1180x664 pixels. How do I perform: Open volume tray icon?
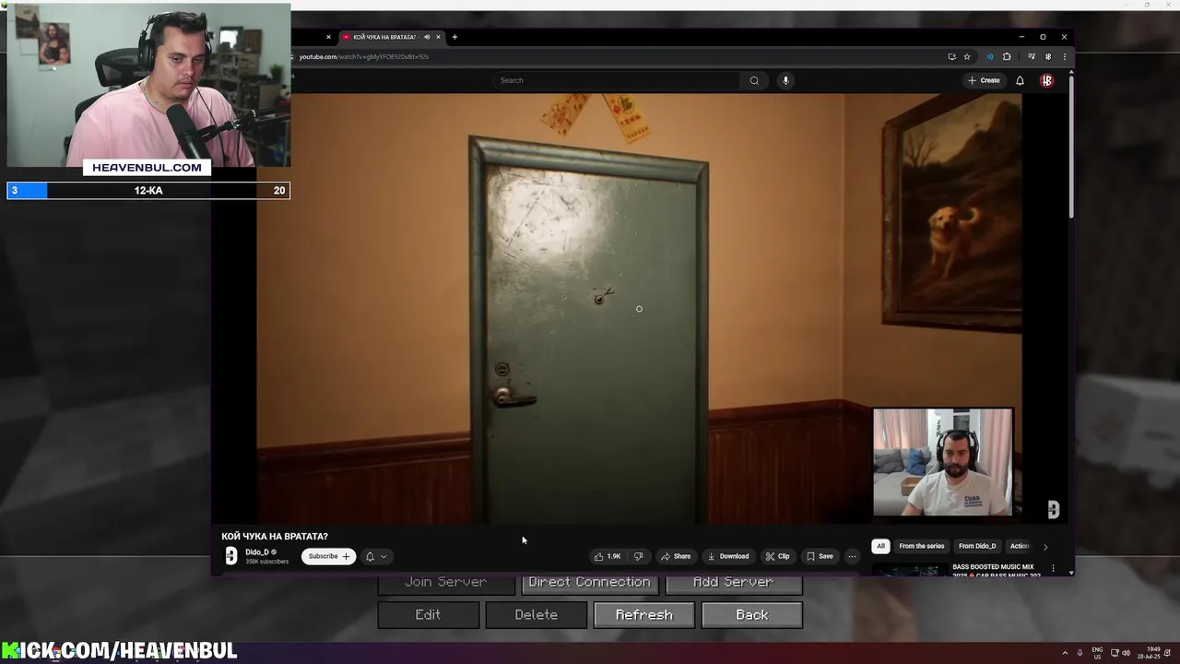tap(1126, 653)
